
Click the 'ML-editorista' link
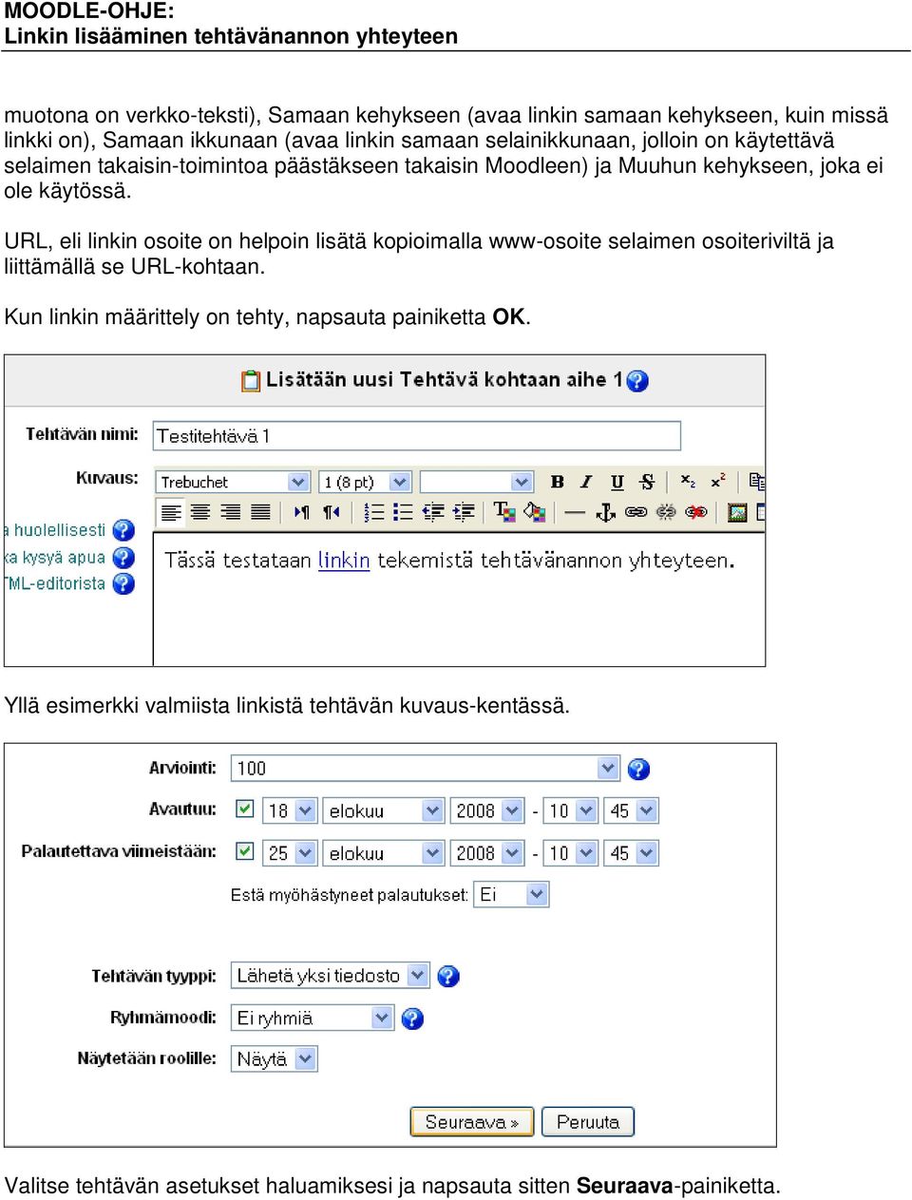(55, 583)
